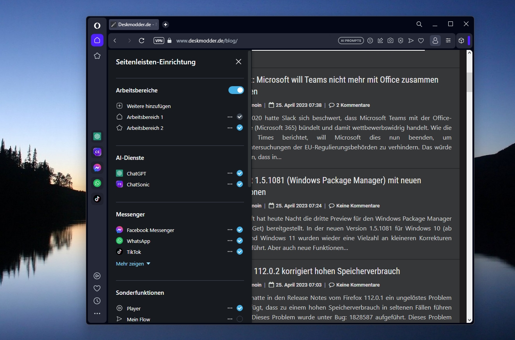Screen dimensions: 515x340
Task: Open options dots for Player
Action: click(230, 308)
